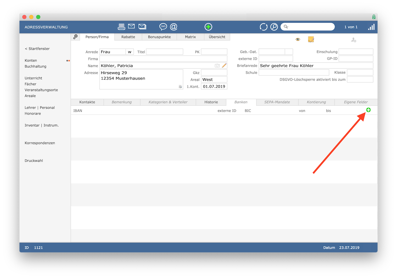Click the top search field
The width and height of the screenshot is (397, 278).
pos(308,27)
